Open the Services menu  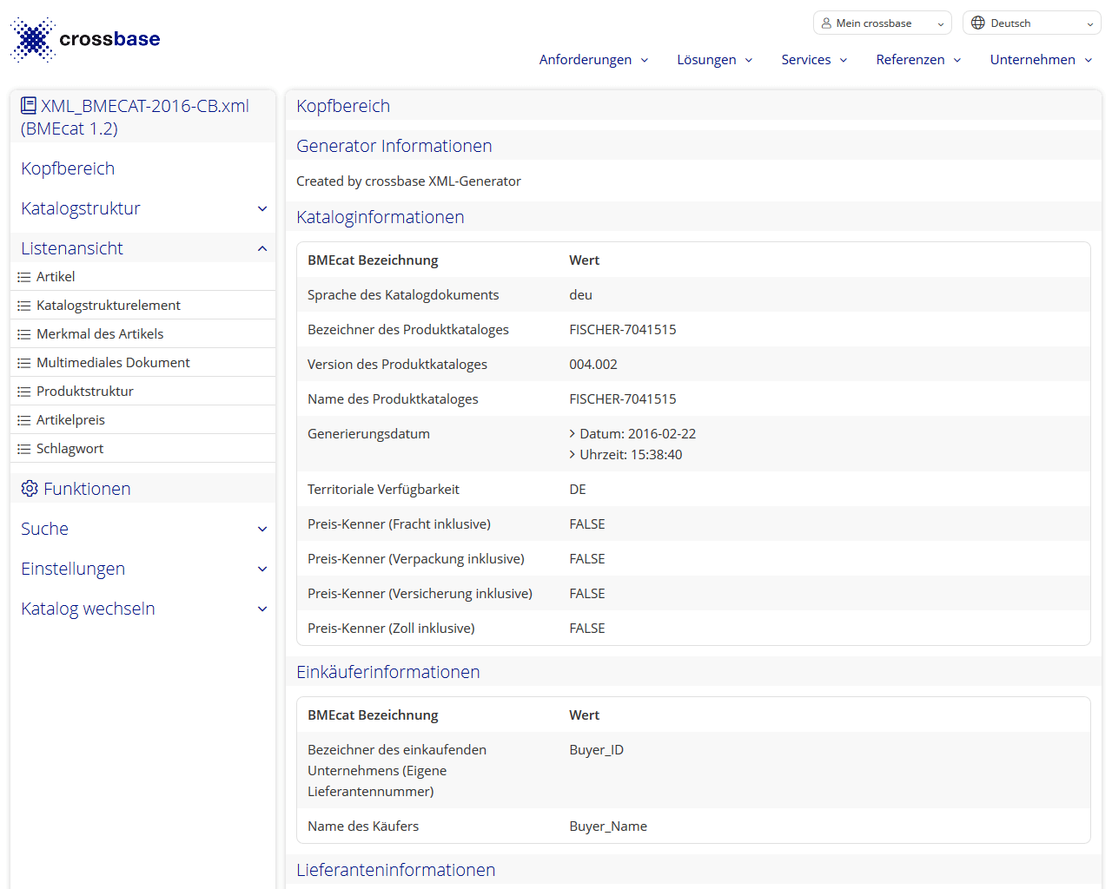click(814, 60)
